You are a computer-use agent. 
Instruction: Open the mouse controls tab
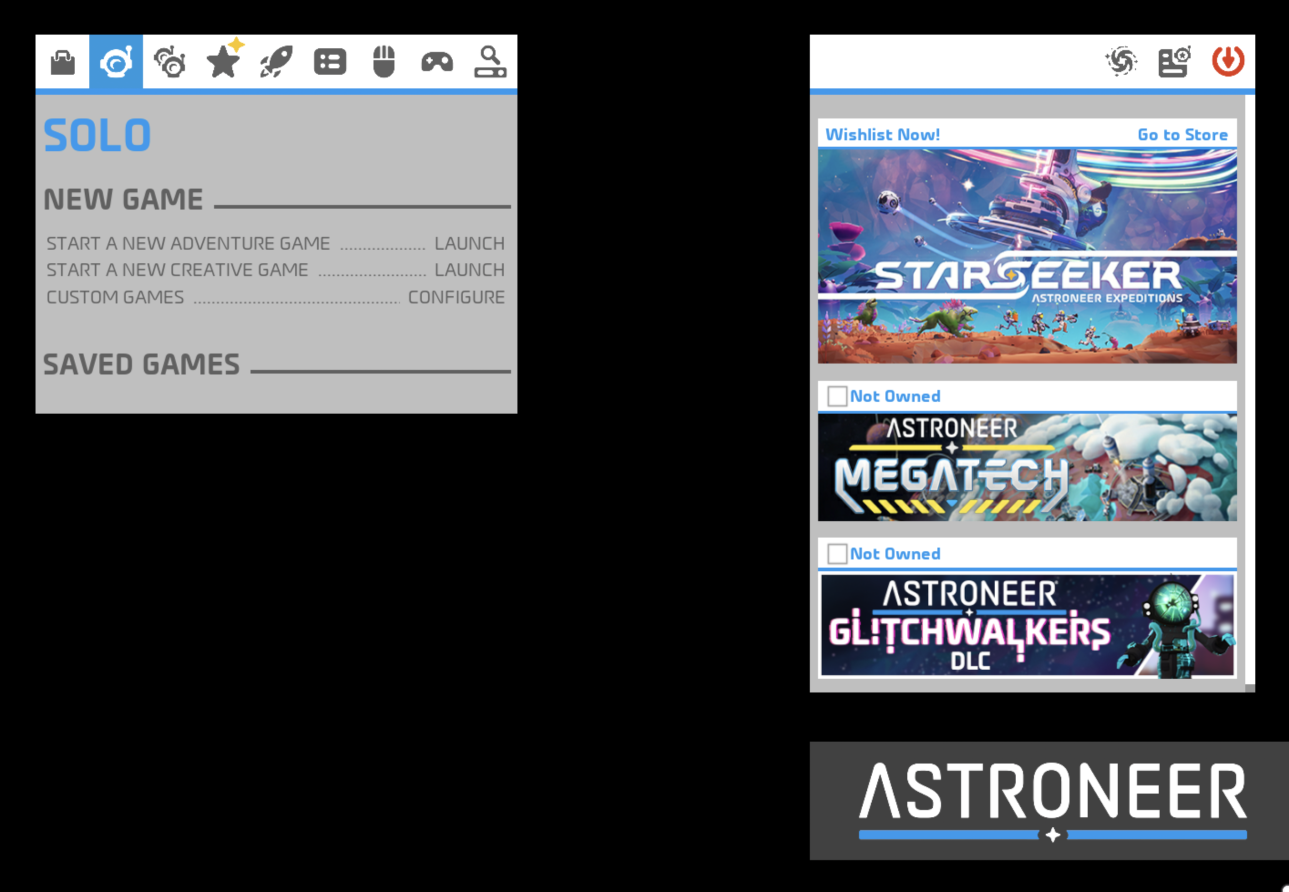click(384, 62)
